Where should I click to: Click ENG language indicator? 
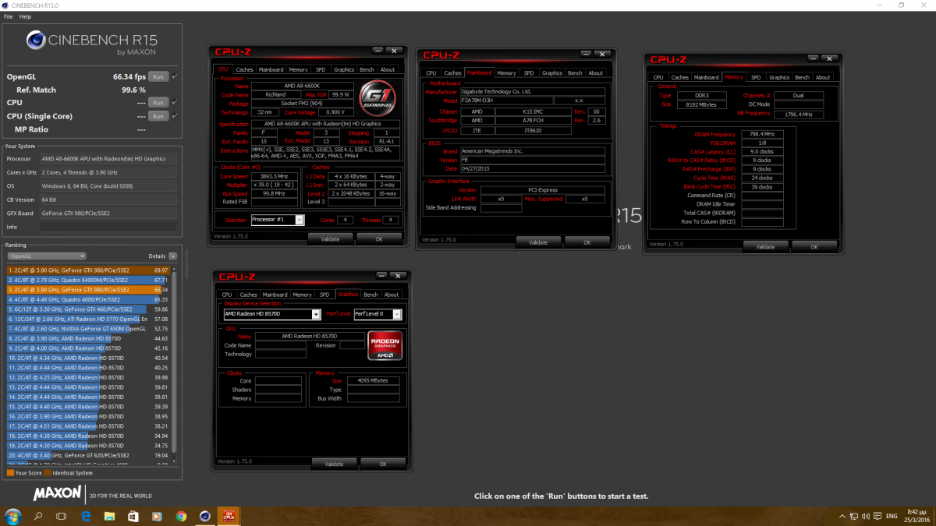coord(892,516)
